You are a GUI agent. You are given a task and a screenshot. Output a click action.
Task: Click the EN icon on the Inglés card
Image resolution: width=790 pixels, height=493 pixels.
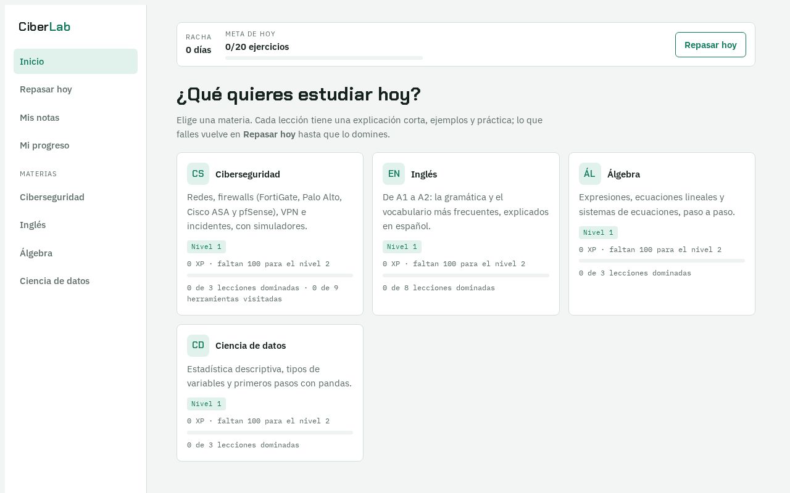[394, 174]
